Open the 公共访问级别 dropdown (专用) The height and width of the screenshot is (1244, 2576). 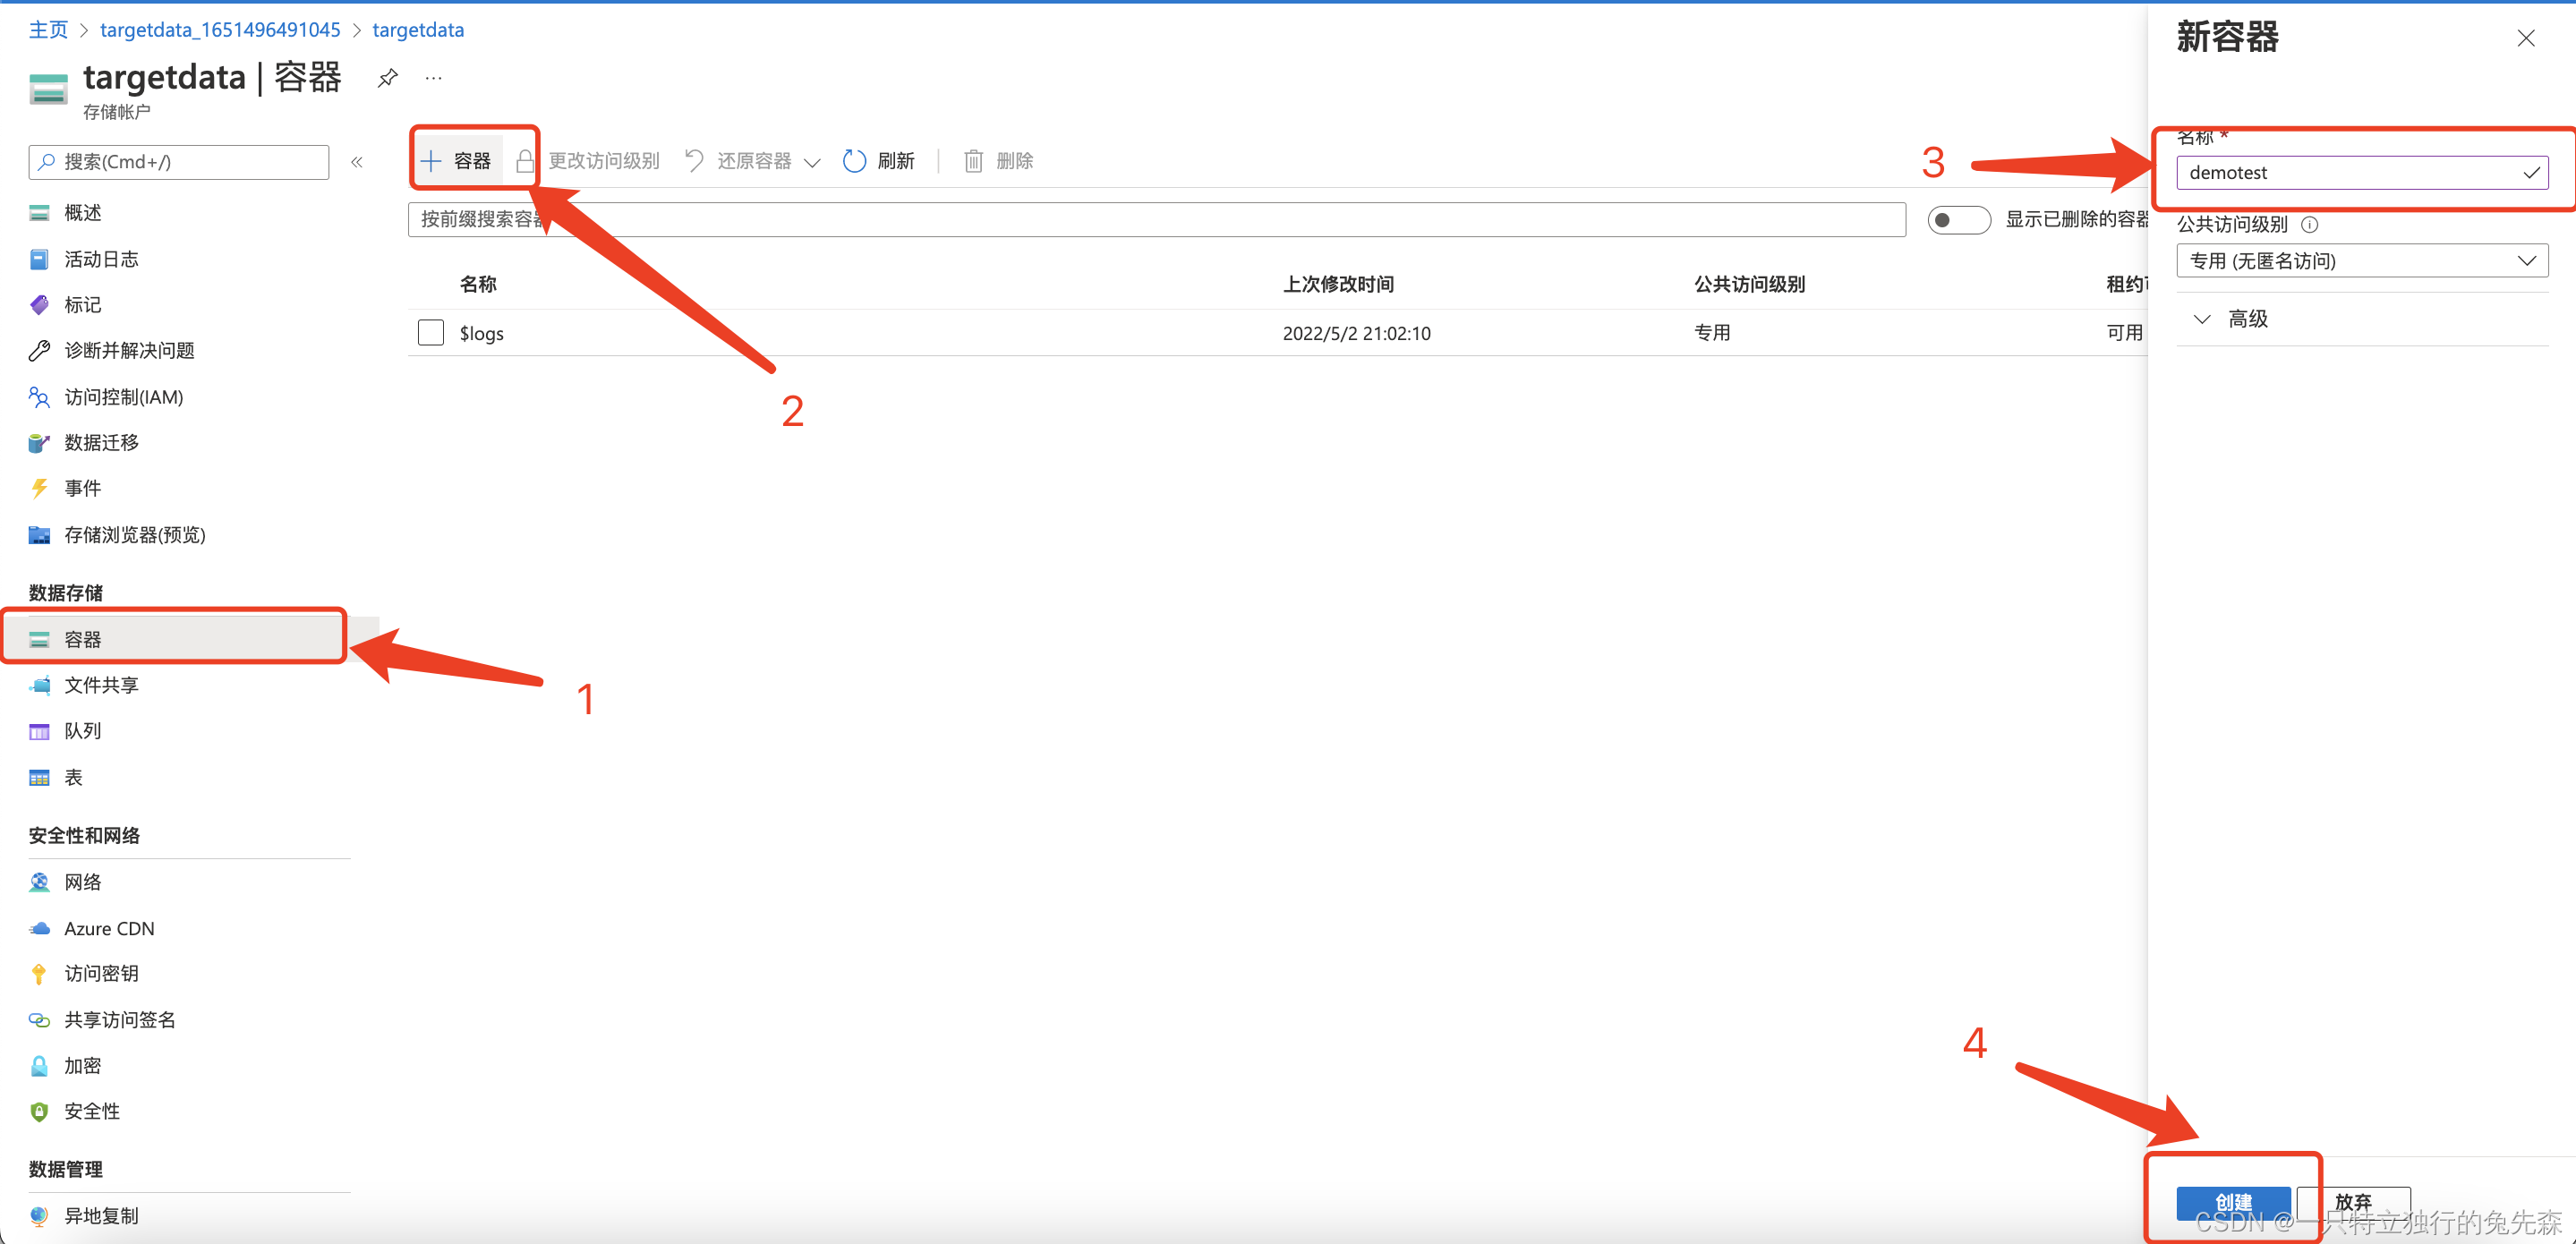(2361, 261)
